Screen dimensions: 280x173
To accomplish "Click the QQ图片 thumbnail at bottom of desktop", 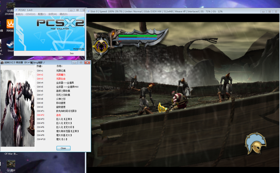I will 11,164.
